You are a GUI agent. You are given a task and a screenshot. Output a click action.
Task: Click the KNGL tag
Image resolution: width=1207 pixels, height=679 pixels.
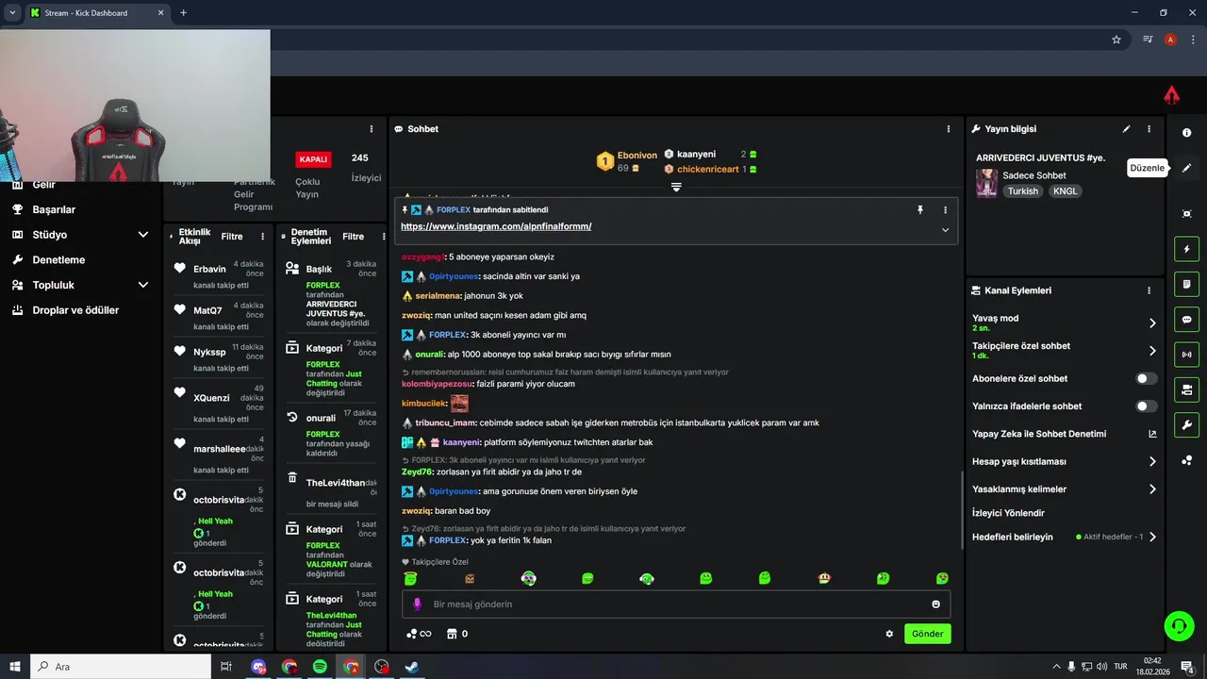1066,190
